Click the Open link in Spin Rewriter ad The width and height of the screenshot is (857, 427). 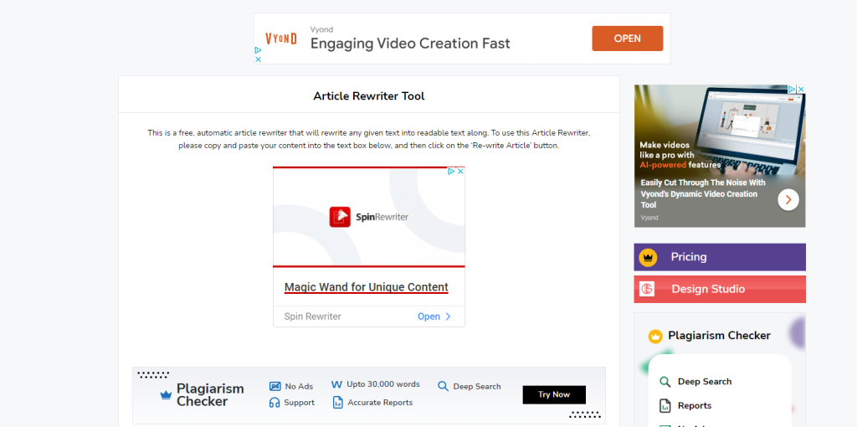click(x=428, y=316)
